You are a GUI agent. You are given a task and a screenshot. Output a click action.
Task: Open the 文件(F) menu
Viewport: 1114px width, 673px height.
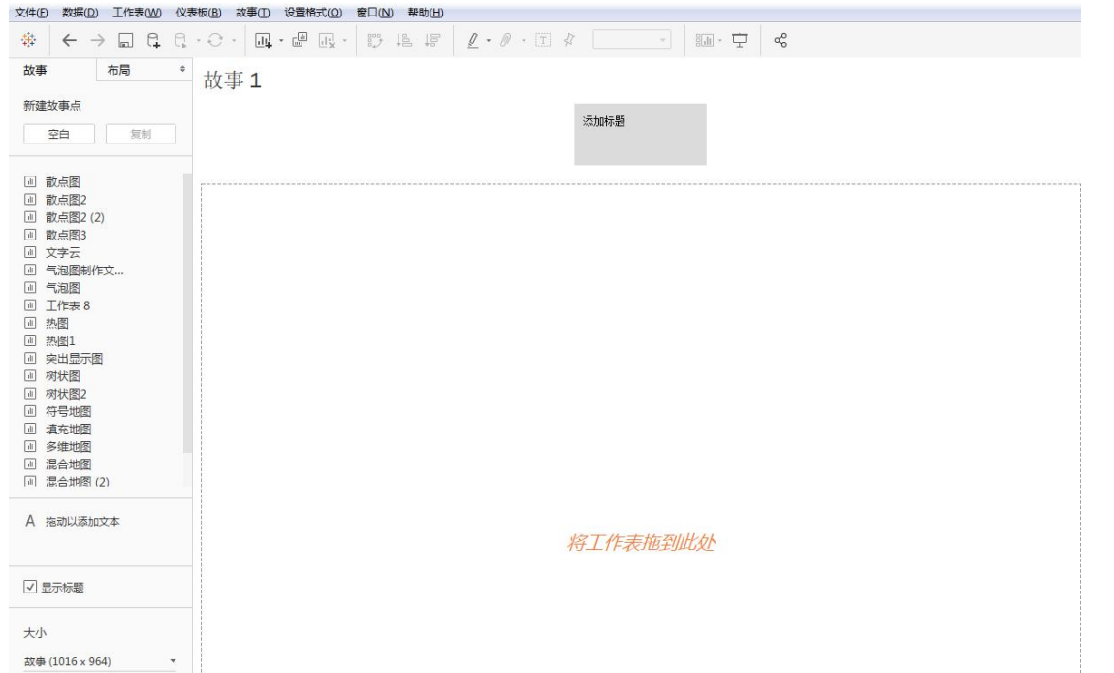tap(31, 13)
